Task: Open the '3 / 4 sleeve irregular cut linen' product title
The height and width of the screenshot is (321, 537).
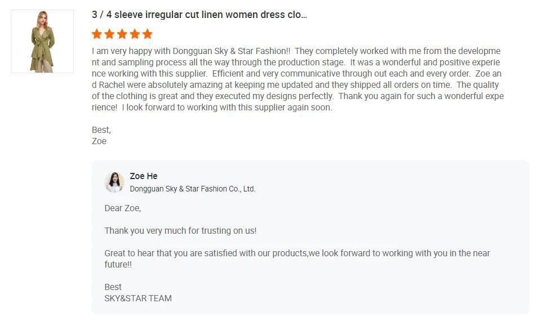Action: tap(199, 15)
